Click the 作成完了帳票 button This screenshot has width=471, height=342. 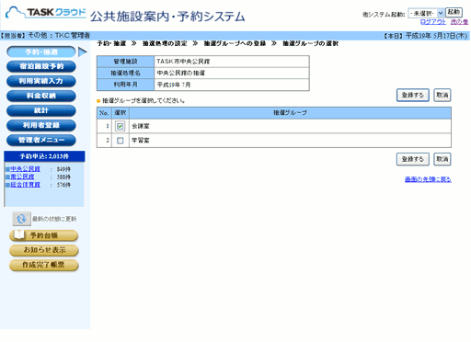point(44,265)
